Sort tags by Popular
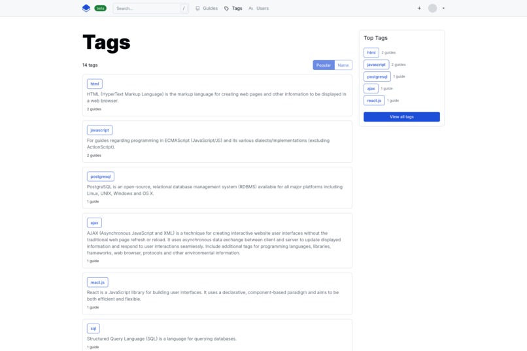Screen dimensions: 527x351 point(324,65)
